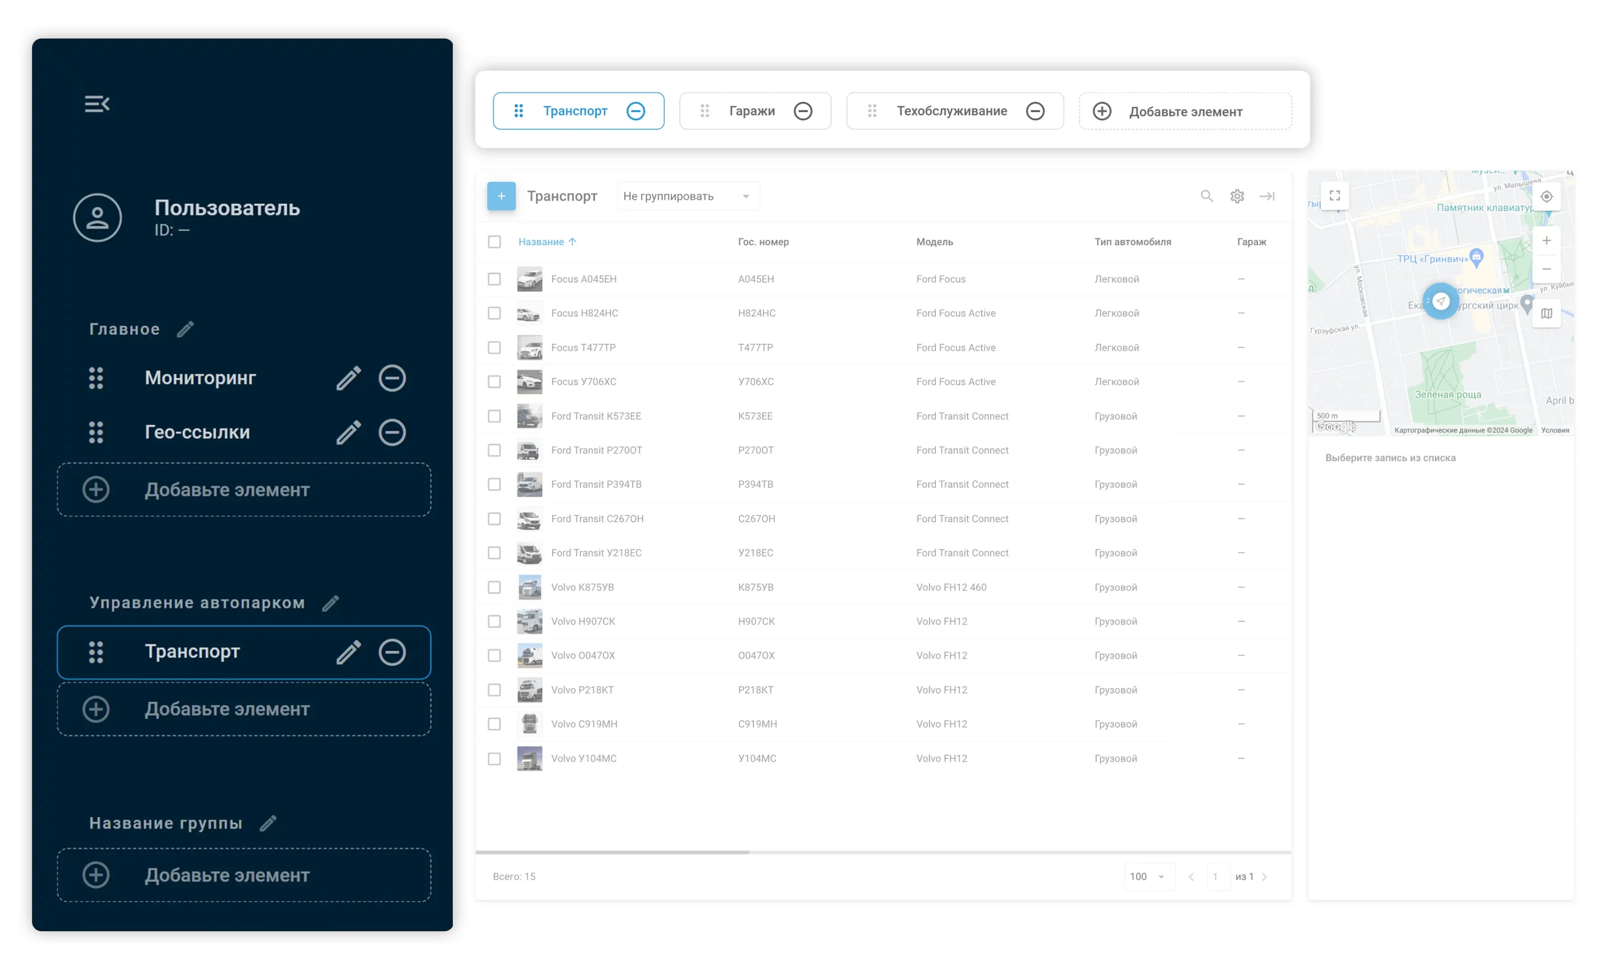This screenshot has width=1607, height=961.
Task: Remove the Транспорт tab with minus icon
Action: point(636,111)
